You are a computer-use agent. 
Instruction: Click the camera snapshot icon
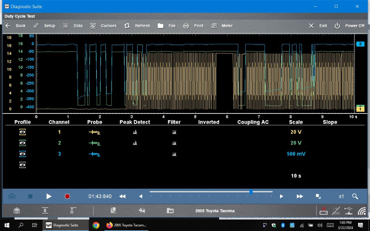(x=12, y=196)
